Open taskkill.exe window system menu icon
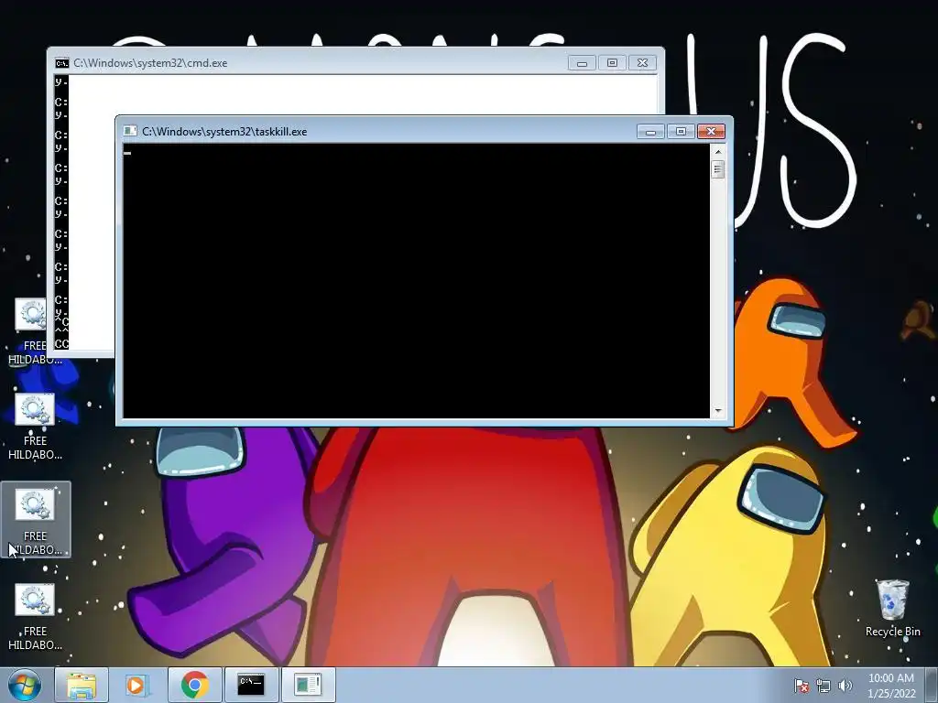Viewport: 938px width, 703px height. [130, 131]
